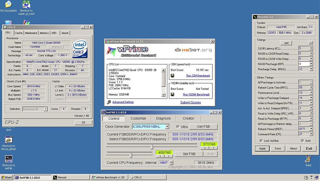Click the Advanced Settings wrench icon
320x181 pixels.
click(109, 102)
